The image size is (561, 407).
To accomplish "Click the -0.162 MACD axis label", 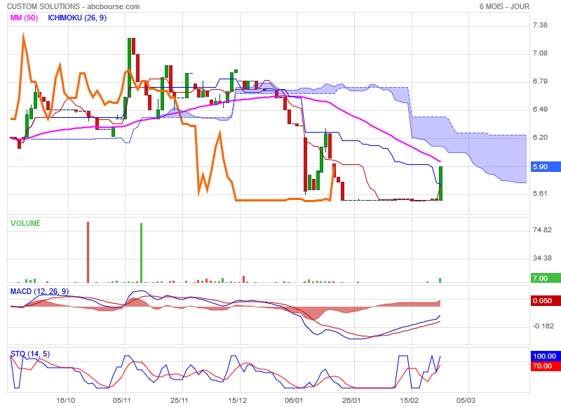I will point(543,326).
